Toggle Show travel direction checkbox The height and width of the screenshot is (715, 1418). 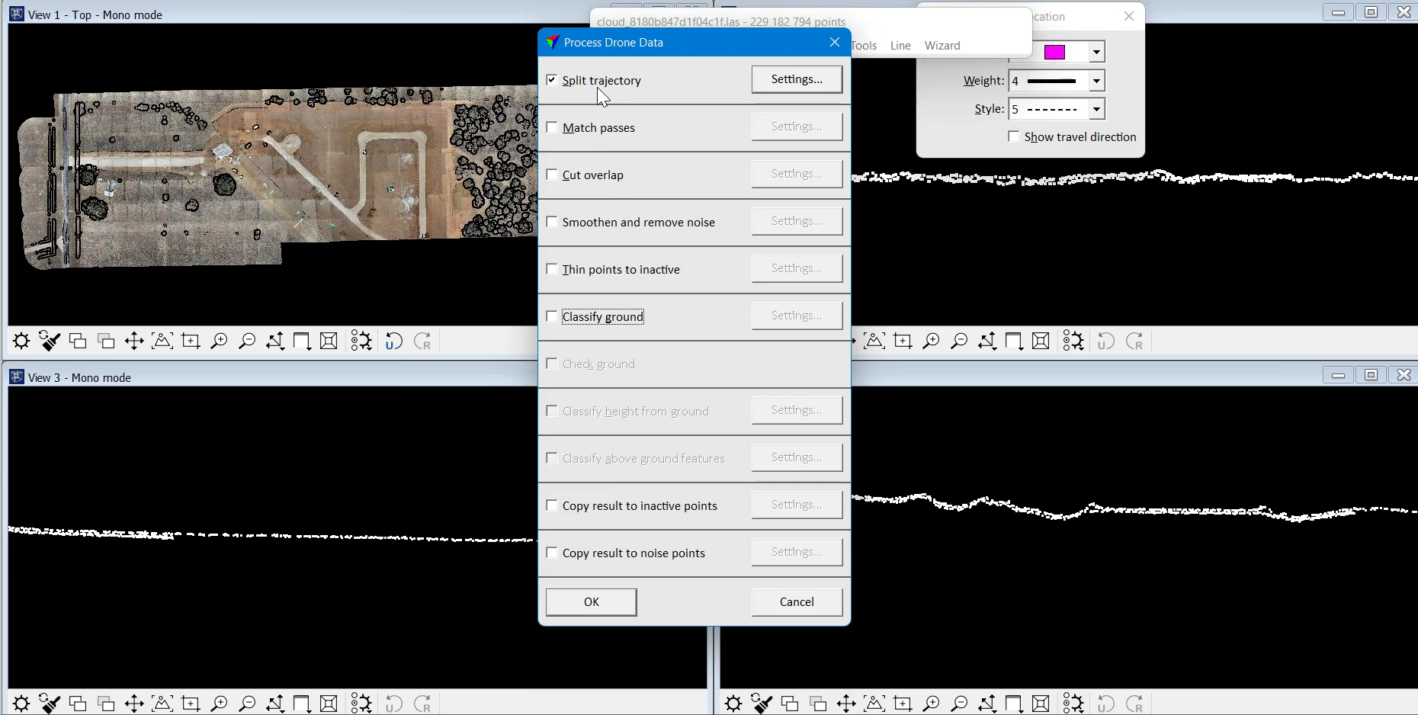click(1014, 137)
